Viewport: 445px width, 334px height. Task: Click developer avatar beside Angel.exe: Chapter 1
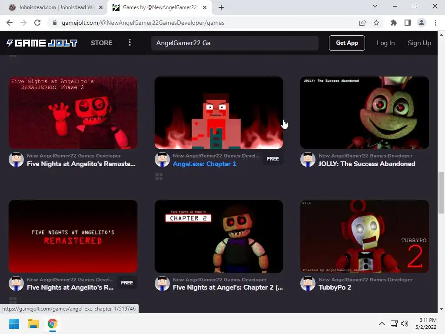162,160
